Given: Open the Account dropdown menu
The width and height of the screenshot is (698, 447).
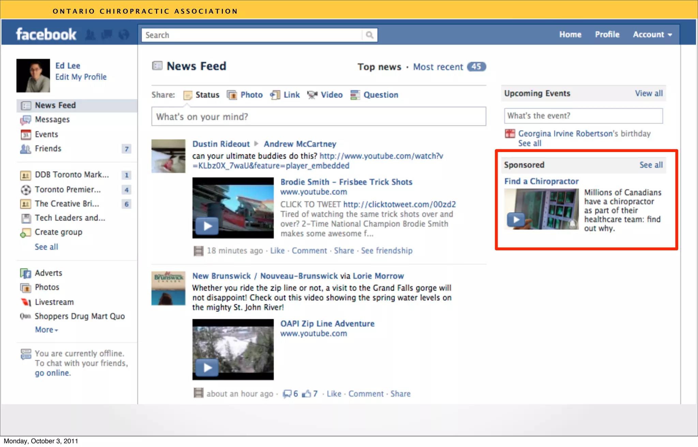Looking at the screenshot, I should coord(652,34).
